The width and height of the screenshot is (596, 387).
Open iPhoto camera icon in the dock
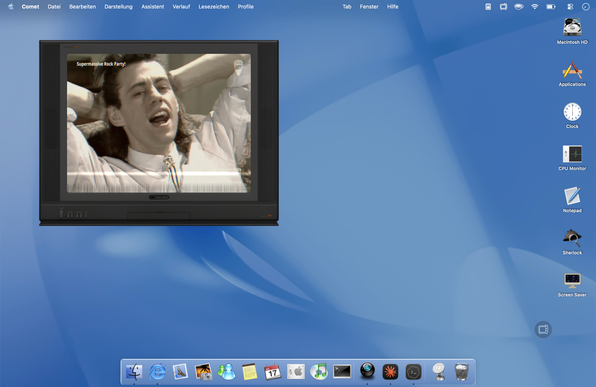point(203,371)
